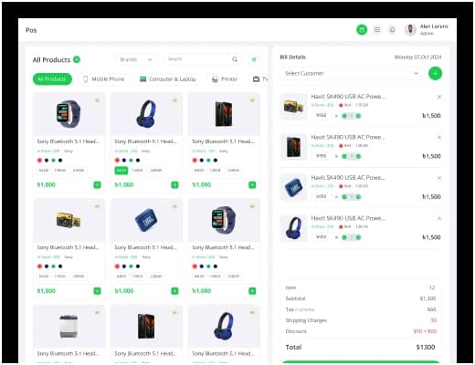475x365 pixels.
Task: Click the 'Subtotal' label in bill summary
Action: pos(295,298)
